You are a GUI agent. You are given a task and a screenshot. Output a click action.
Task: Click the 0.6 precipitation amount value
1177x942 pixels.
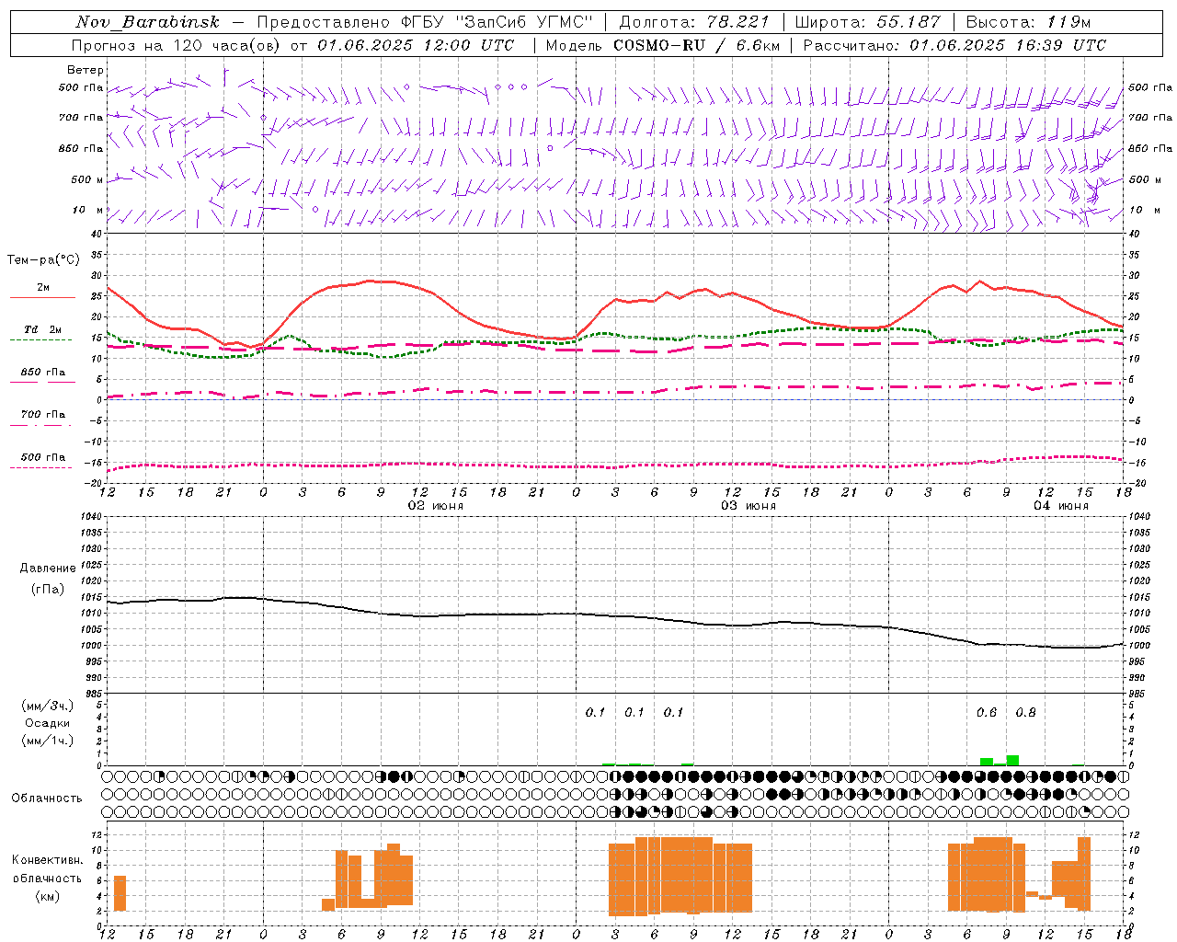point(987,712)
